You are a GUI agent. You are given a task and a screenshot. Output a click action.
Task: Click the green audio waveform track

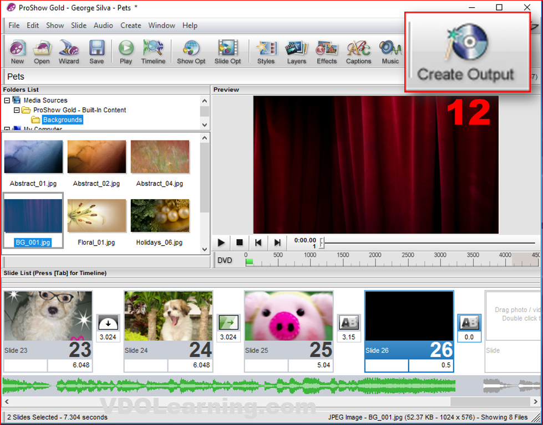[229, 386]
